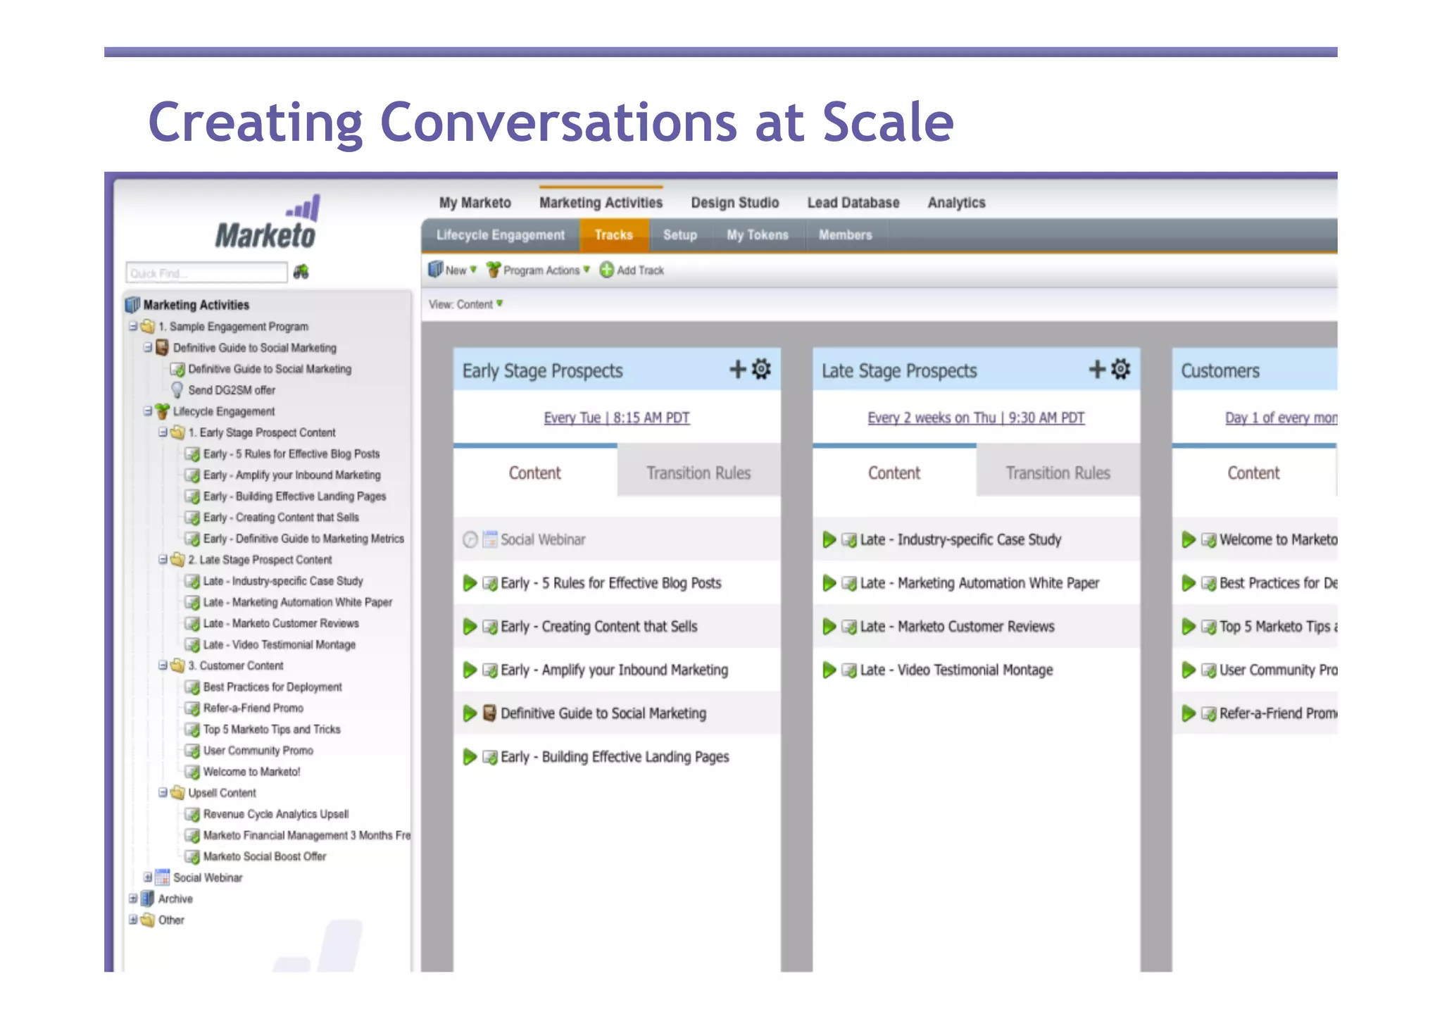Click green play arrow beside Late - Video Testimonial Montage
The height and width of the screenshot is (1019, 1442).
click(x=829, y=670)
